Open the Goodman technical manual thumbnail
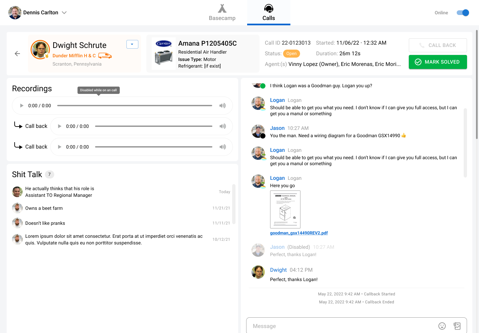Viewport: 479px width, 333px height. click(x=285, y=209)
